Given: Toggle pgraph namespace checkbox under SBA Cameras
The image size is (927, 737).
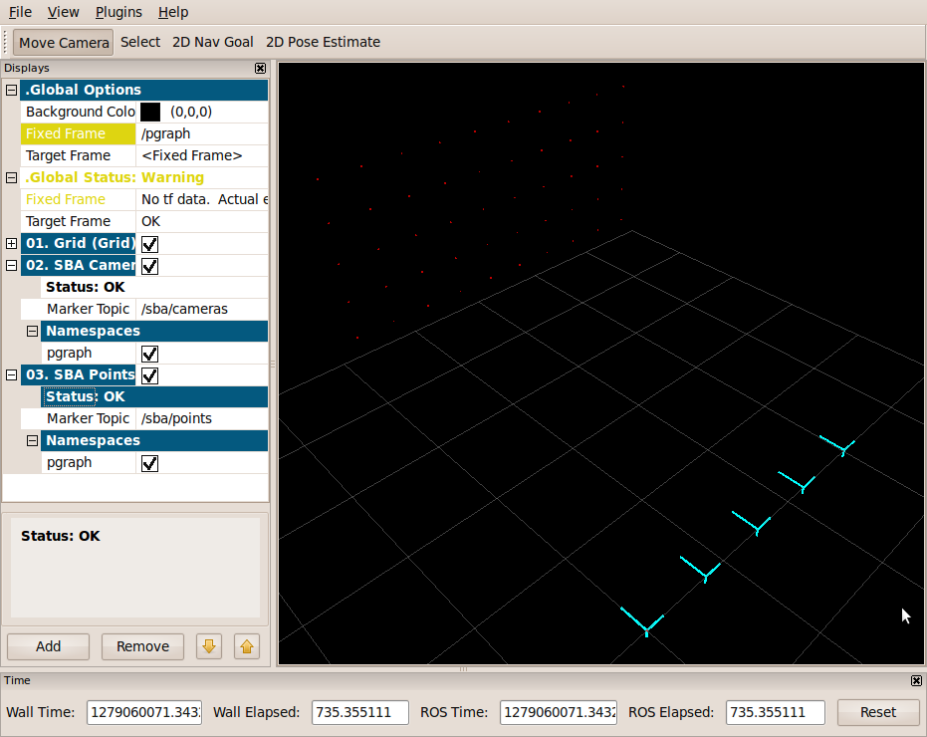Looking at the screenshot, I should point(150,354).
